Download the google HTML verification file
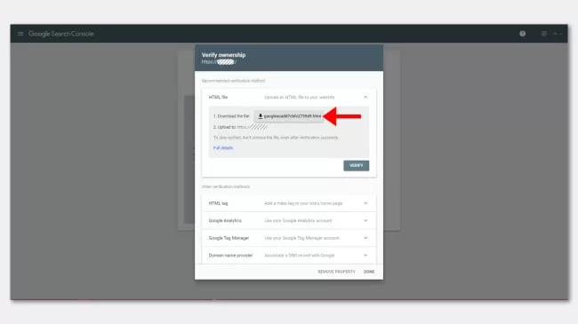The image size is (578, 324). click(289, 116)
